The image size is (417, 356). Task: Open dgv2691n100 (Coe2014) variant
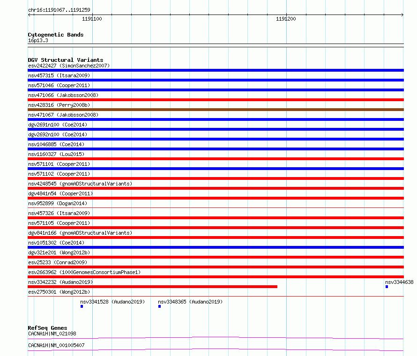coord(58,125)
